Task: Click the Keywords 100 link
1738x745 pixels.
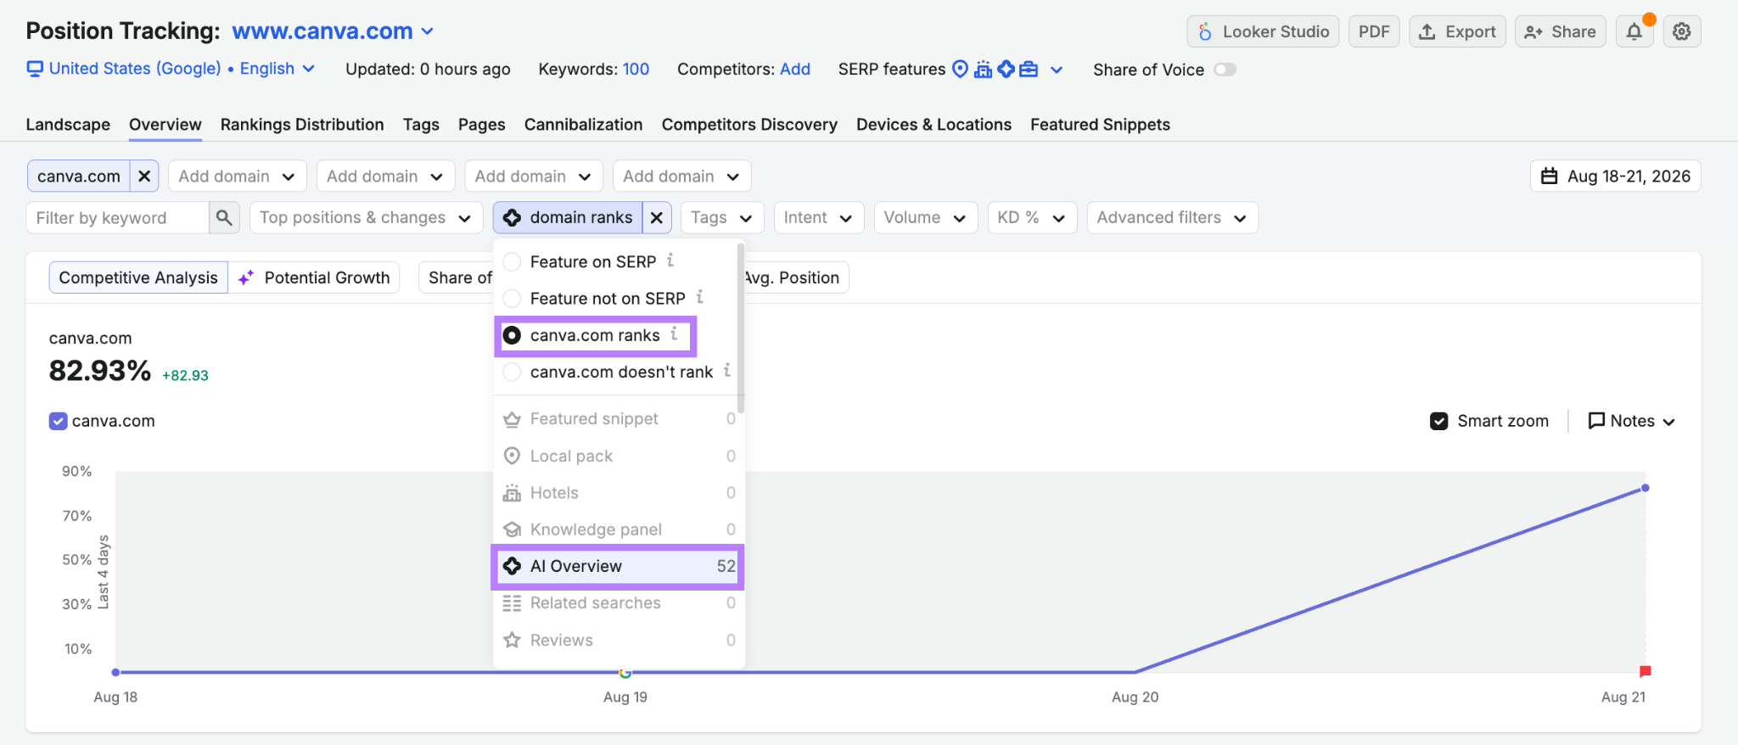Action: [636, 70]
